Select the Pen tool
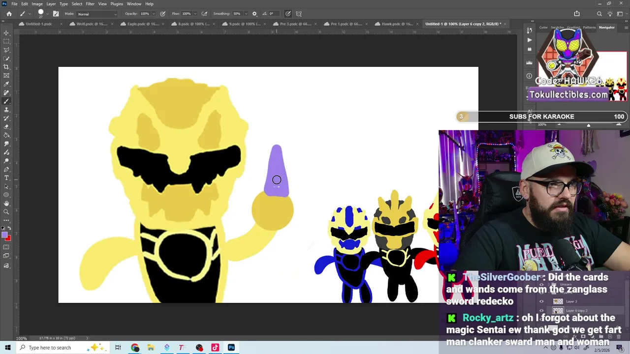Viewport: 630px width, 354px height. (6, 169)
